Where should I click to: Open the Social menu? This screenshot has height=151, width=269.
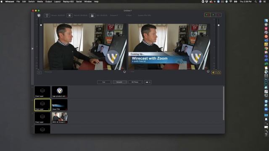(79, 2)
